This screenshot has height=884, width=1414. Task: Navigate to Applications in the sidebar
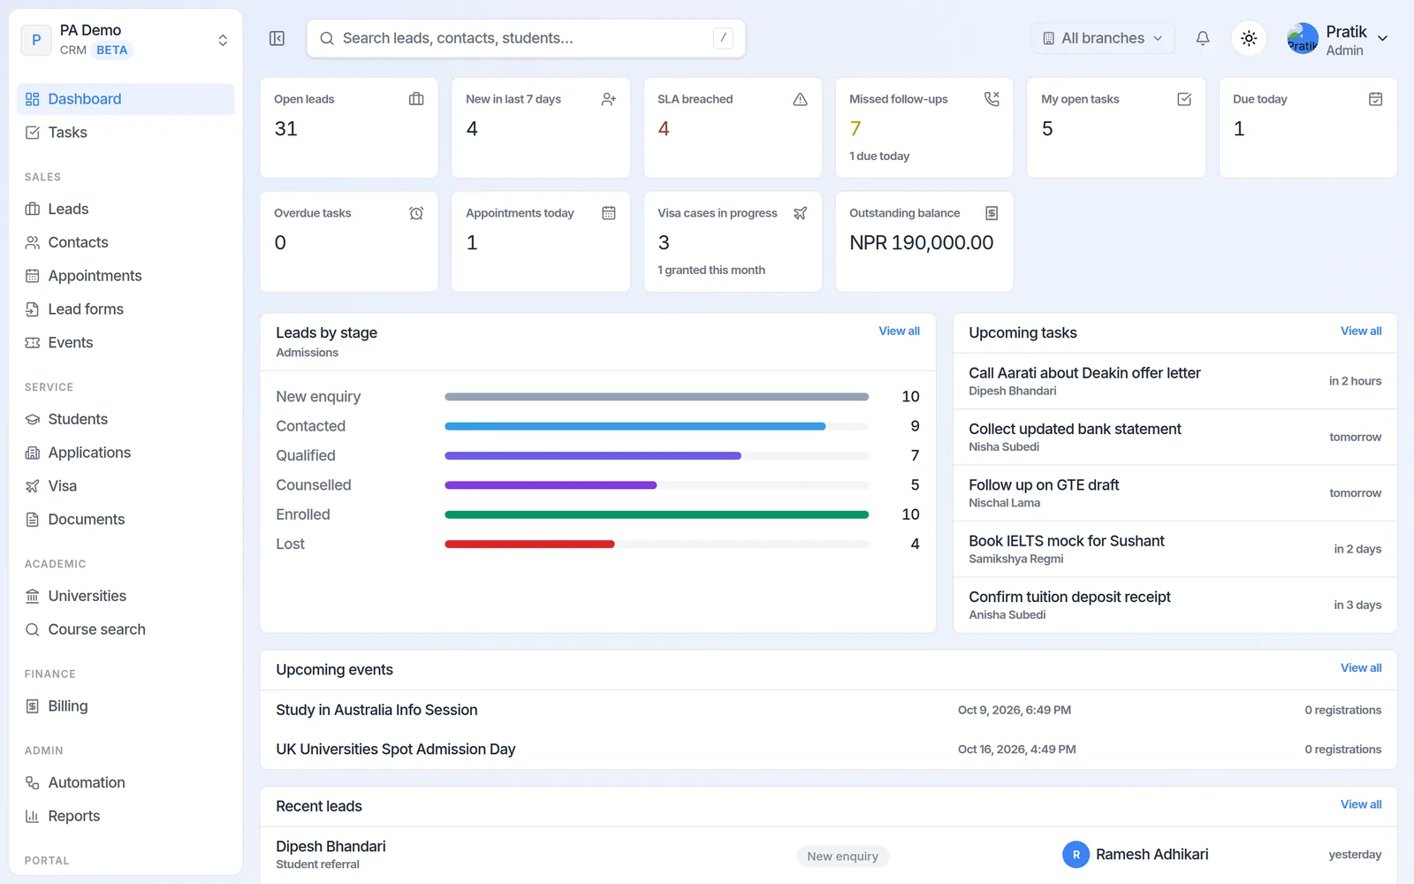125,453
